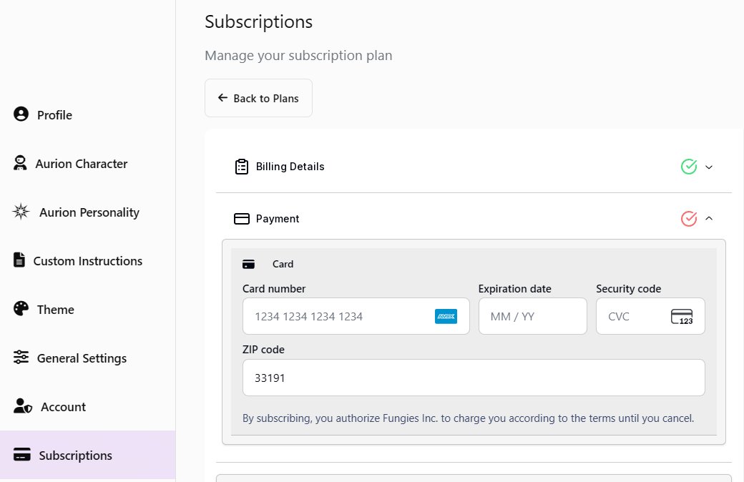Image resolution: width=744 pixels, height=482 pixels.
Task: Click the red status checkmark beside Payment
Action: coord(688,218)
